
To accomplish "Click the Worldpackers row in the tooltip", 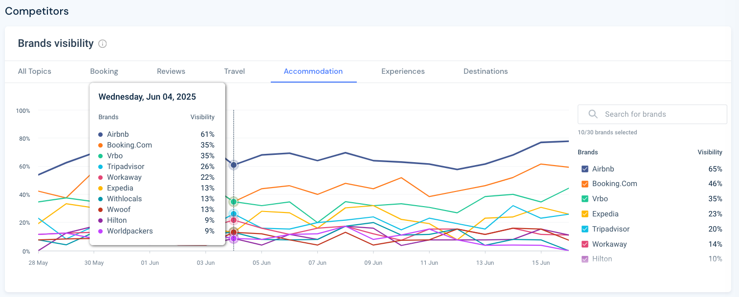I will (156, 231).
